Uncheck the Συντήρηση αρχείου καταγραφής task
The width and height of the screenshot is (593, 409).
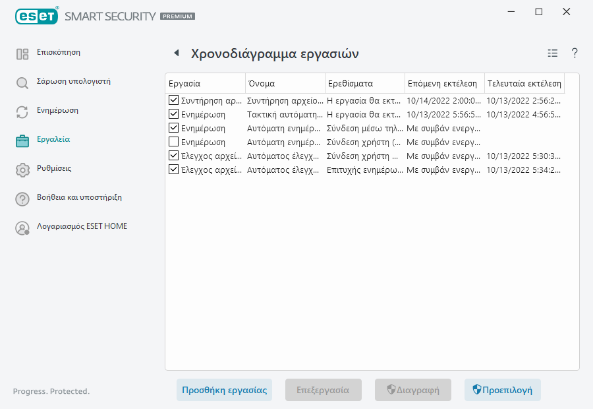click(x=173, y=100)
